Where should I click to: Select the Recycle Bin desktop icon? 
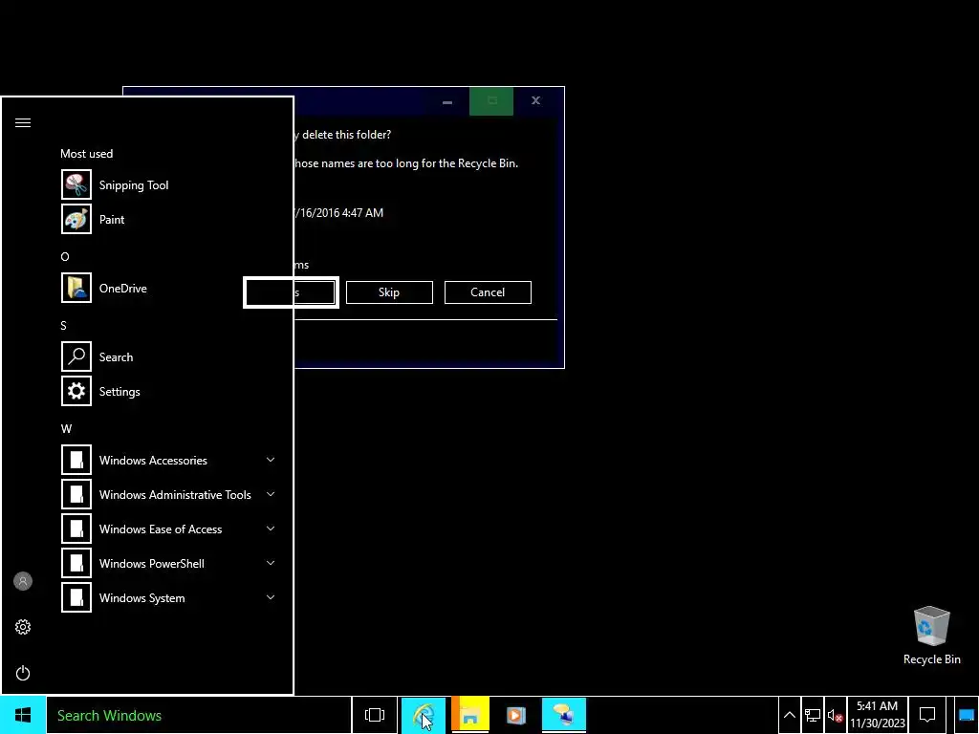tap(931, 636)
